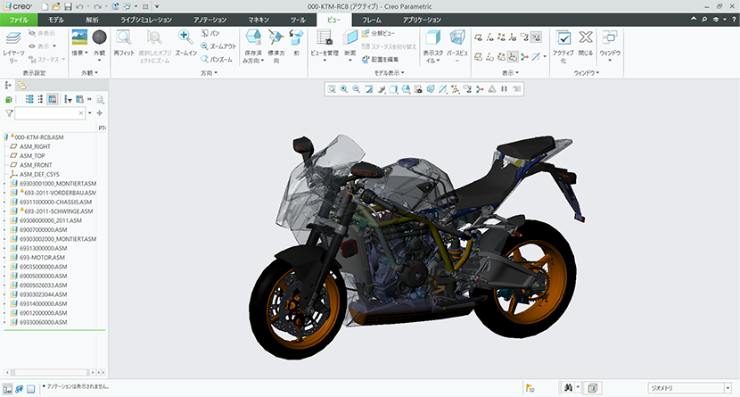This screenshot has width=740, height=397.
Task: Click Edit Position (配置を編集)
Action: click(x=381, y=60)
